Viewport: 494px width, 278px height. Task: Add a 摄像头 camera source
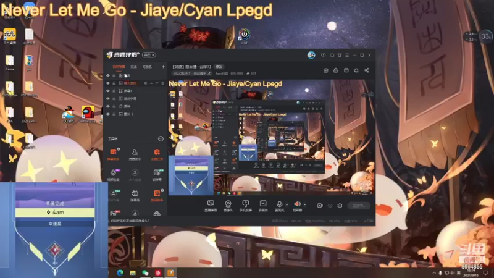click(228, 206)
